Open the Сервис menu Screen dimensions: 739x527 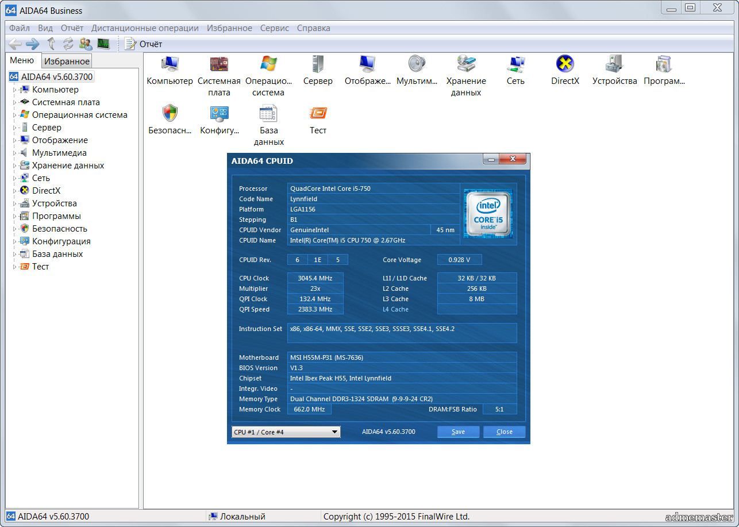click(274, 28)
